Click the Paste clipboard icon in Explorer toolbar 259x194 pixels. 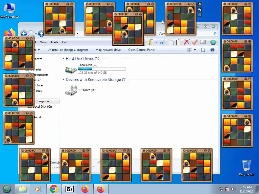coord(179,42)
